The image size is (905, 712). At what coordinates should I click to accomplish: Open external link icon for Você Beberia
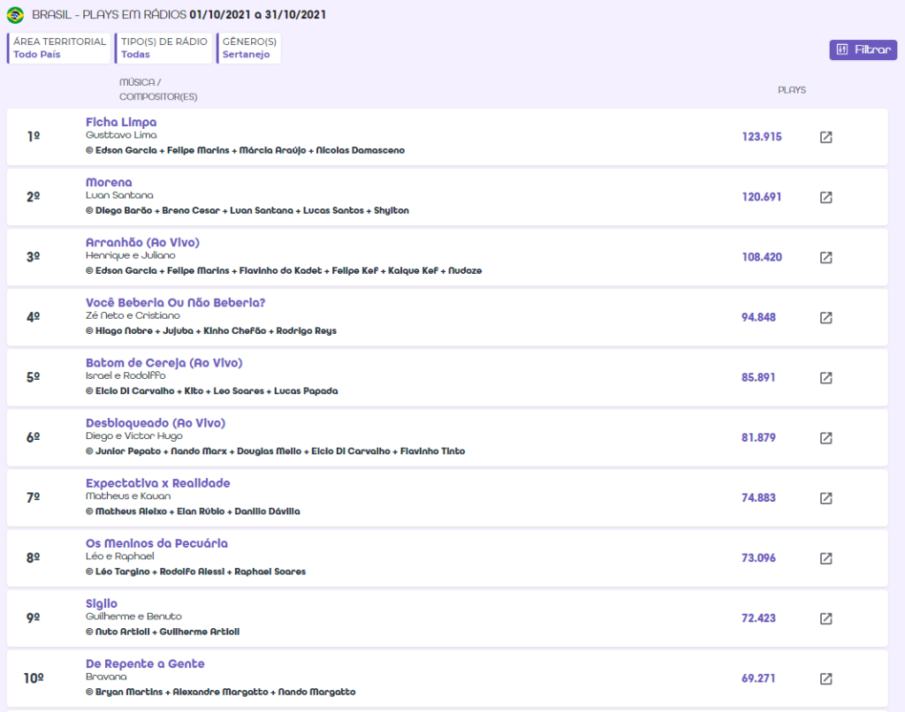pyautogui.click(x=825, y=317)
